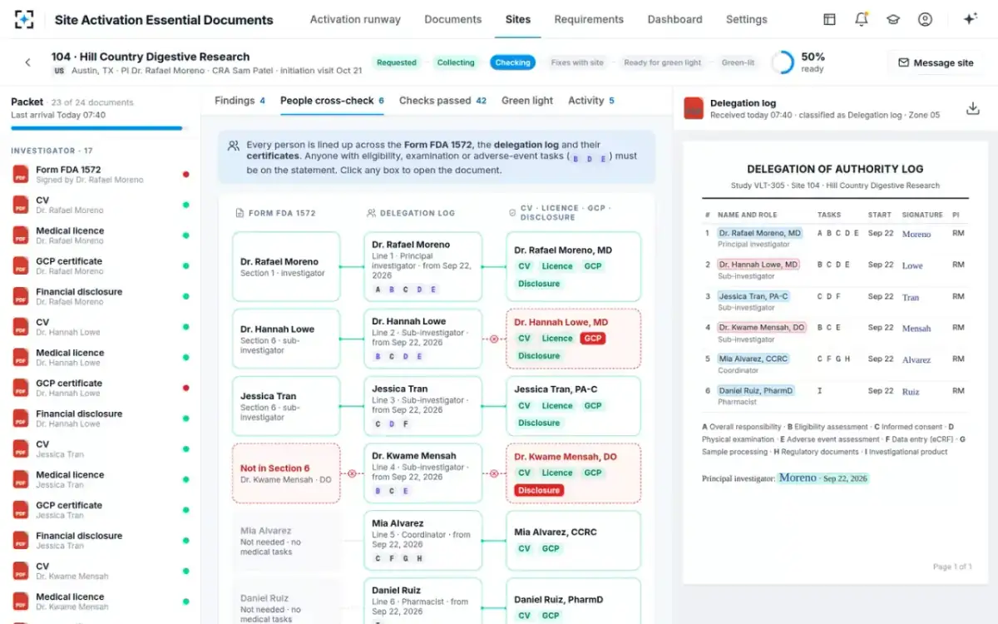This screenshot has width=998, height=624.
Task: Open Mia Alvarez delegation log box
Action: point(423,541)
